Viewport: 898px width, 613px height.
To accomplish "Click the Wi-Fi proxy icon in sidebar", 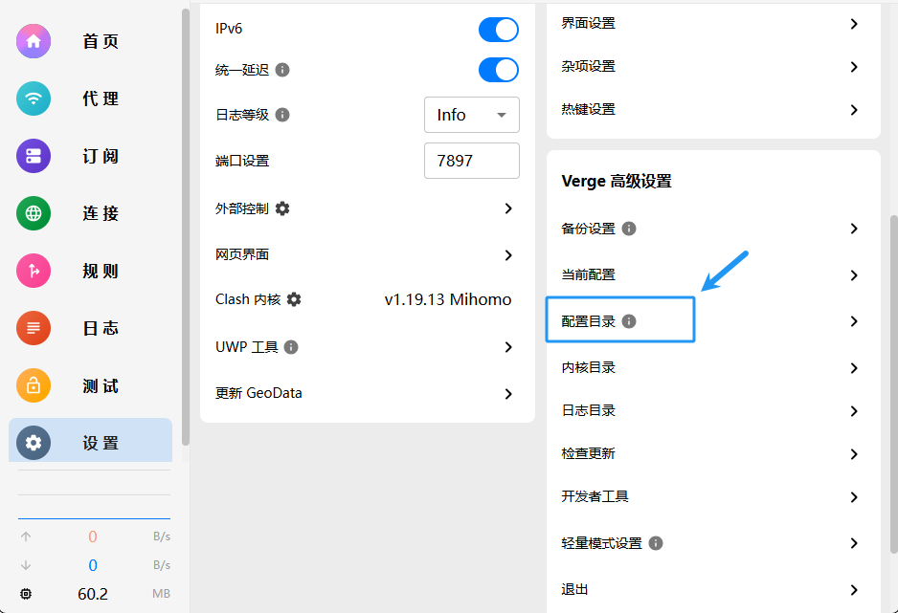I will pos(34,99).
